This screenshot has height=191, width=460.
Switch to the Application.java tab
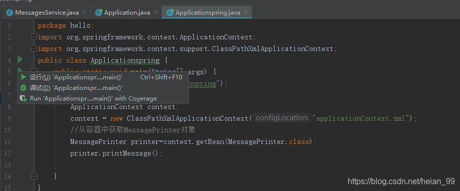127,13
